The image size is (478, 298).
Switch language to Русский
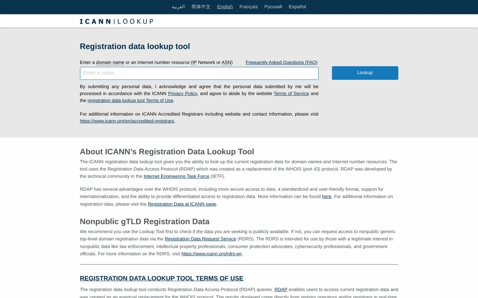(x=273, y=7)
